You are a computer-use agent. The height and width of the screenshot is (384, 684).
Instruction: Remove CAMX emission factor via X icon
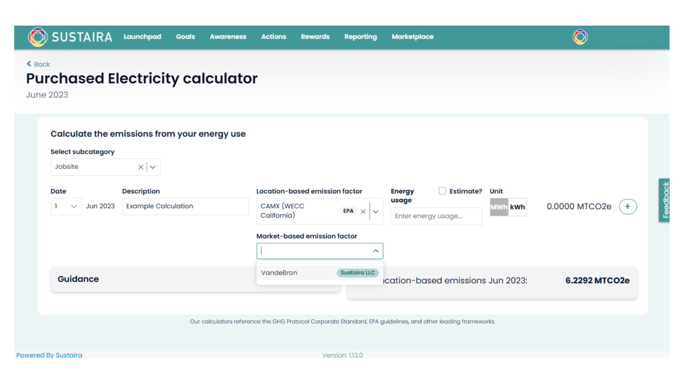(x=363, y=211)
